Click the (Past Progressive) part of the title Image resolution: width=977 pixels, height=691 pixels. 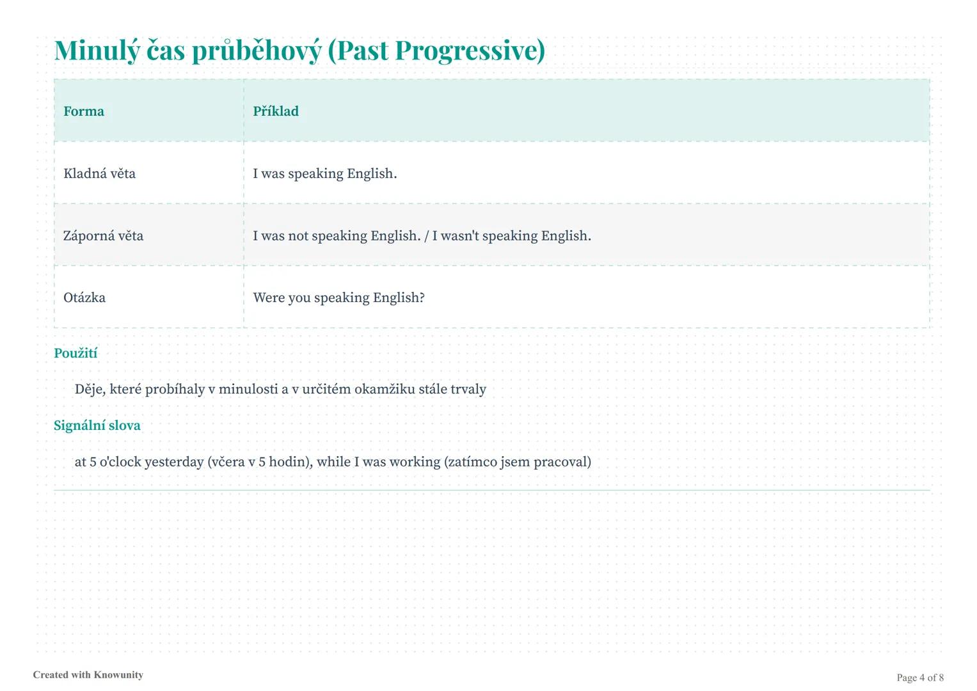coord(436,51)
